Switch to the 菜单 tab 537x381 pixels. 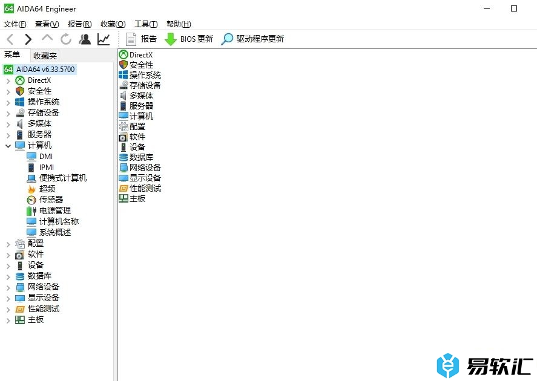pyautogui.click(x=12, y=54)
